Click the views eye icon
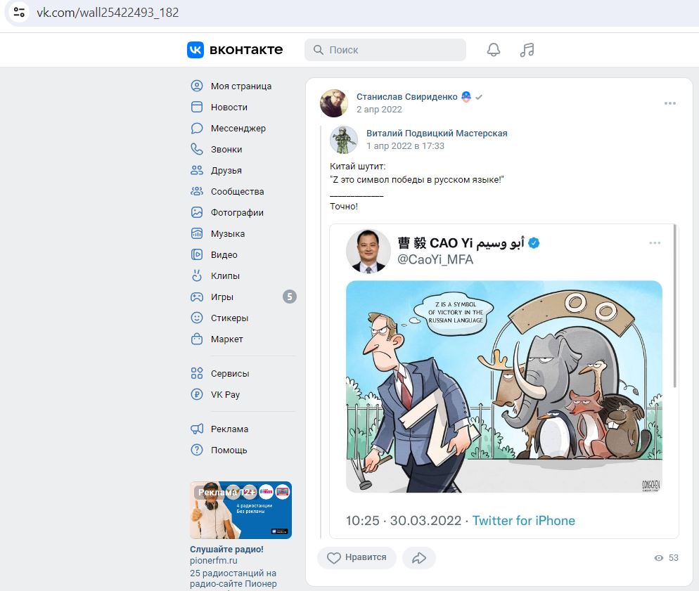Viewport: 699px width, 591px height. pyautogui.click(x=658, y=557)
